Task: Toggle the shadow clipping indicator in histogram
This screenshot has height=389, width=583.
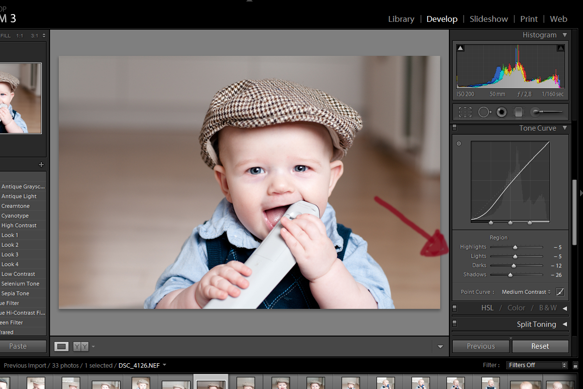Action: [x=461, y=48]
